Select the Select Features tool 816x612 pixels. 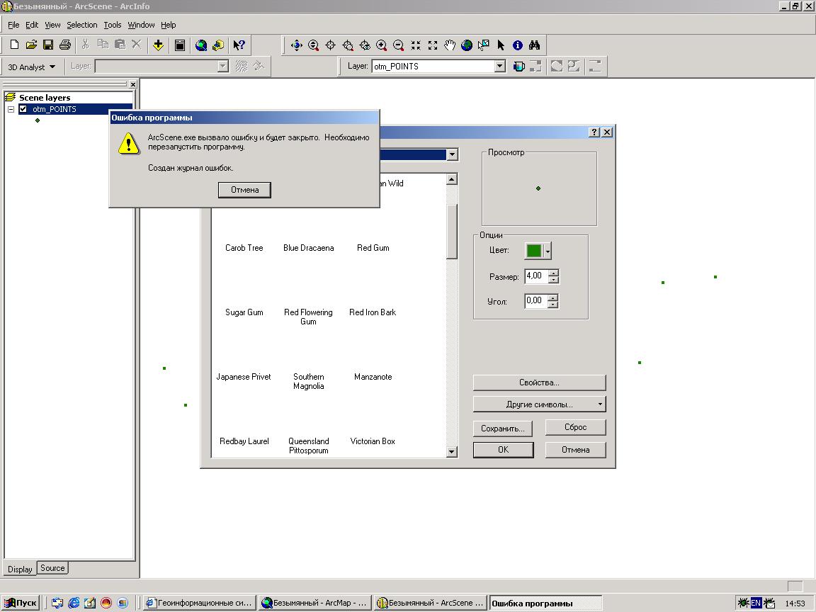484,45
